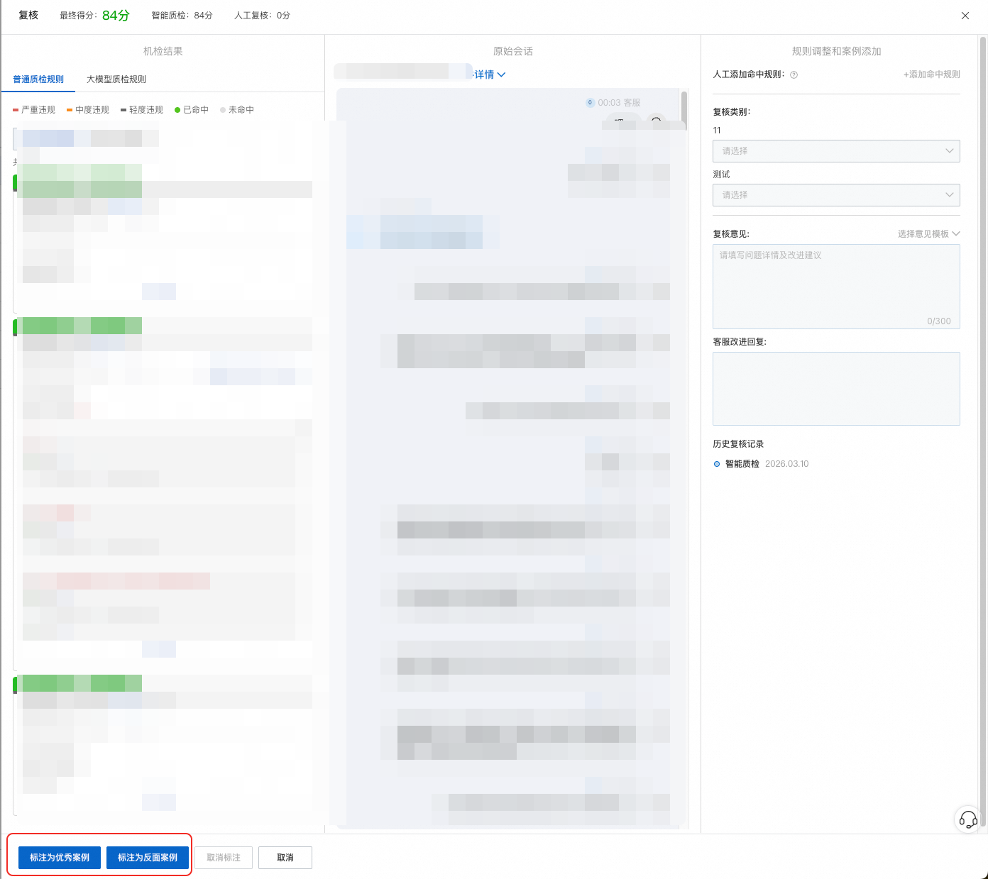Click the 标注为反面案例 button
This screenshot has width=988, height=879.
[148, 858]
